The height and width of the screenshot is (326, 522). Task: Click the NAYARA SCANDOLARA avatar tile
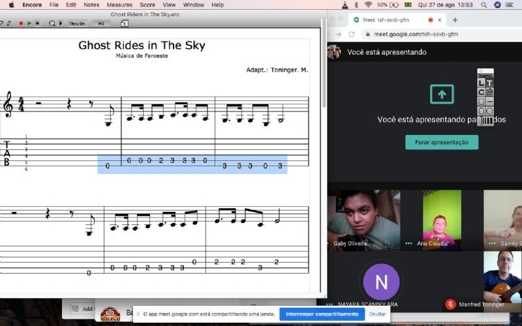click(381, 282)
